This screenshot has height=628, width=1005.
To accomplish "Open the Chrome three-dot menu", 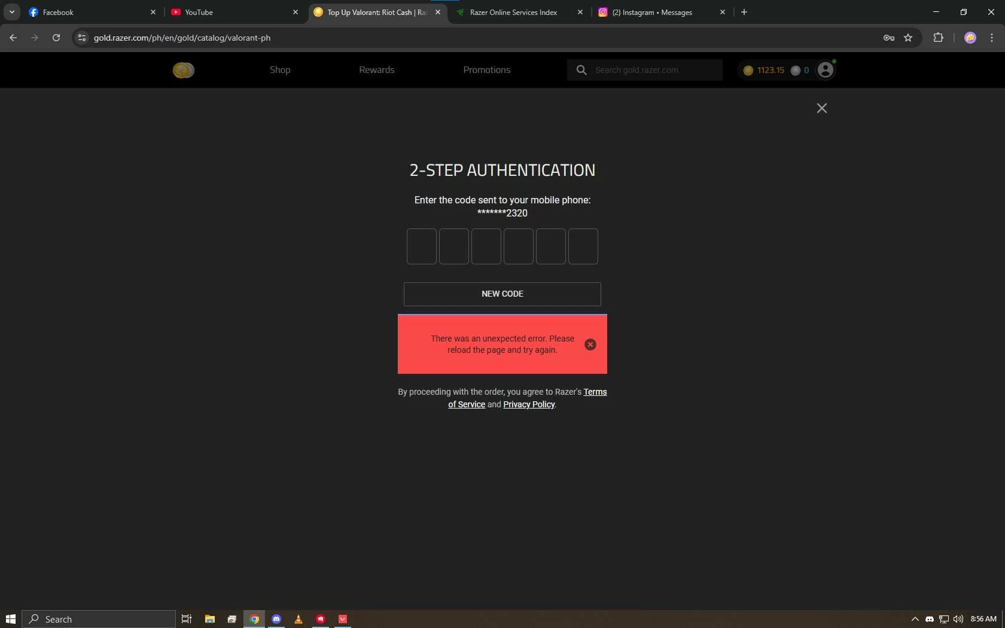I will point(992,38).
